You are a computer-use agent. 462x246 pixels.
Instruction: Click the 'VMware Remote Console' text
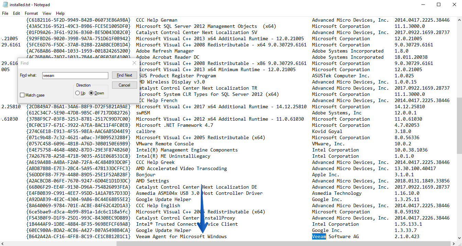click(x=165, y=144)
